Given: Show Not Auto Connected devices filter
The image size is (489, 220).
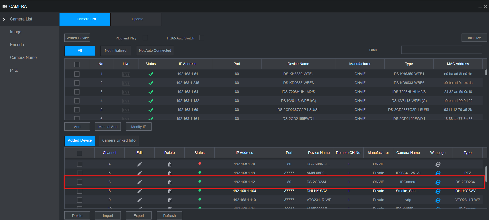Looking at the screenshot, I should click(155, 51).
